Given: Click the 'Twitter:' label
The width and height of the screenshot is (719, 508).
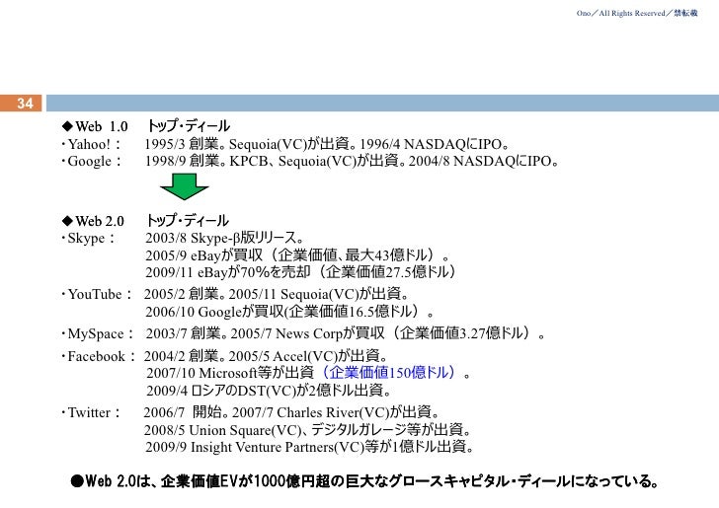Looking at the screenshot, I should point(91,412).
